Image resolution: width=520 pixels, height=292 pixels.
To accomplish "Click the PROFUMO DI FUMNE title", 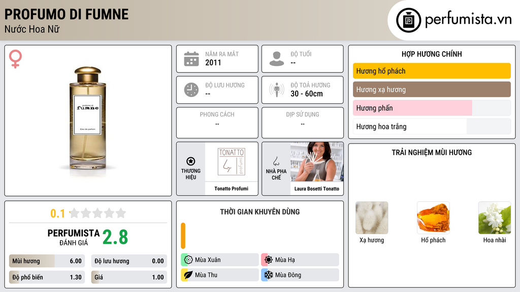I will [67, 14].
